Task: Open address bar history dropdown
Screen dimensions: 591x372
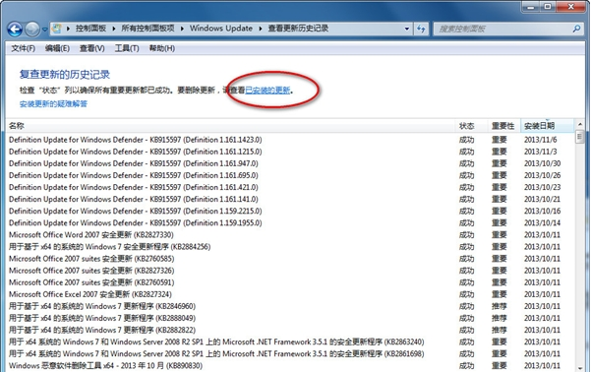Action: click(x=407, y=29)
